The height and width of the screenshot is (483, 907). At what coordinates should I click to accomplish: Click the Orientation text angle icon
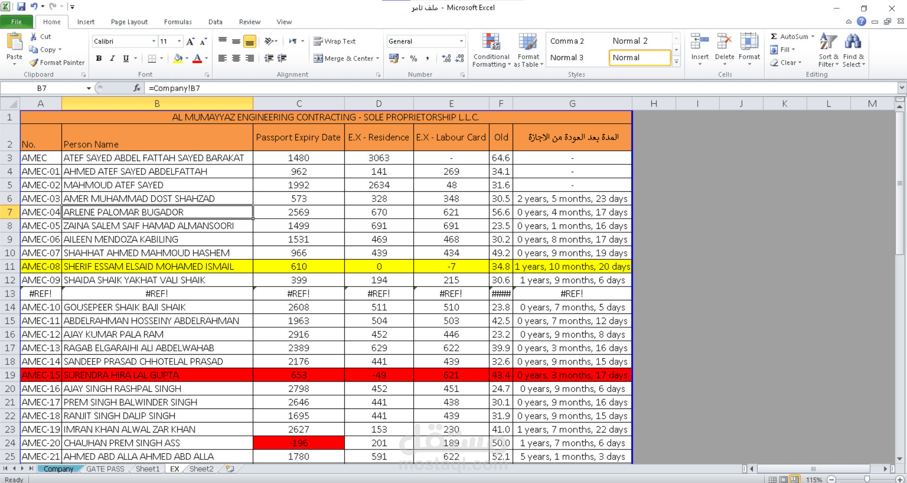[x=269, y=41]
